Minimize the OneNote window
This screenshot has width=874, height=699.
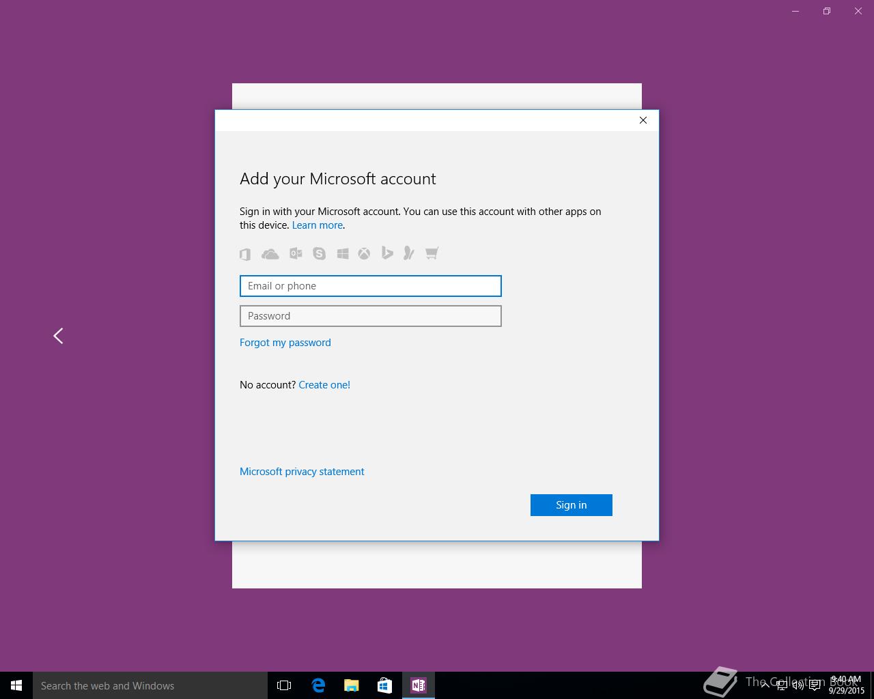pyautogui.click(x=795, y=11)
